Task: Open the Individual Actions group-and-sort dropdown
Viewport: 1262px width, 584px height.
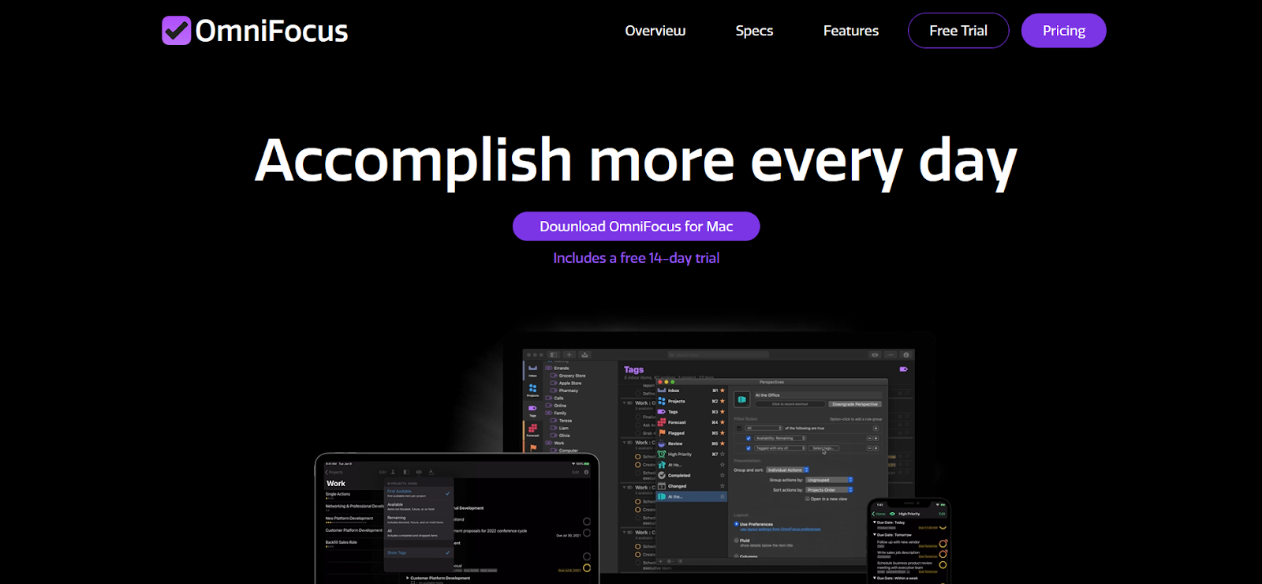Action: [787, 470]
